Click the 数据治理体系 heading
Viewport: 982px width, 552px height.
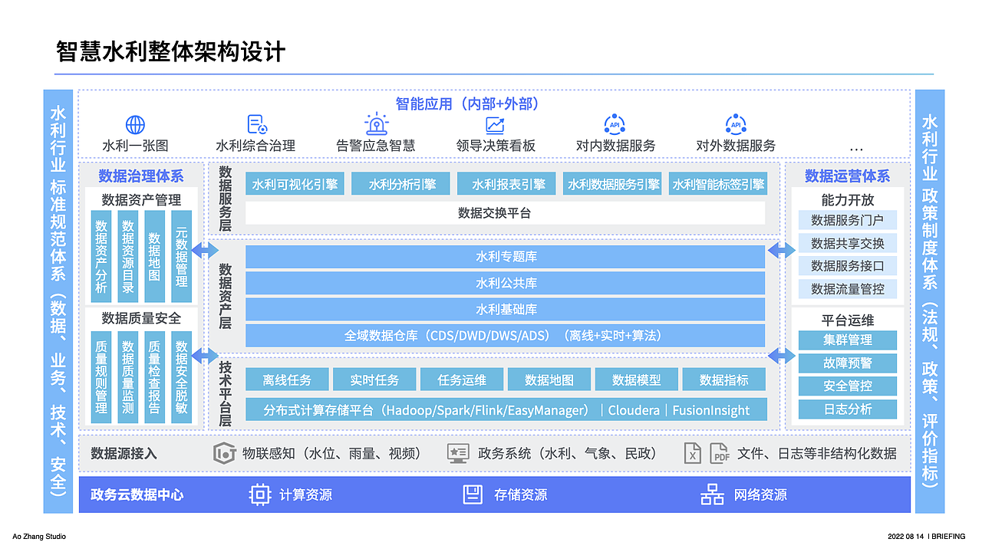(x=141, y=176)
